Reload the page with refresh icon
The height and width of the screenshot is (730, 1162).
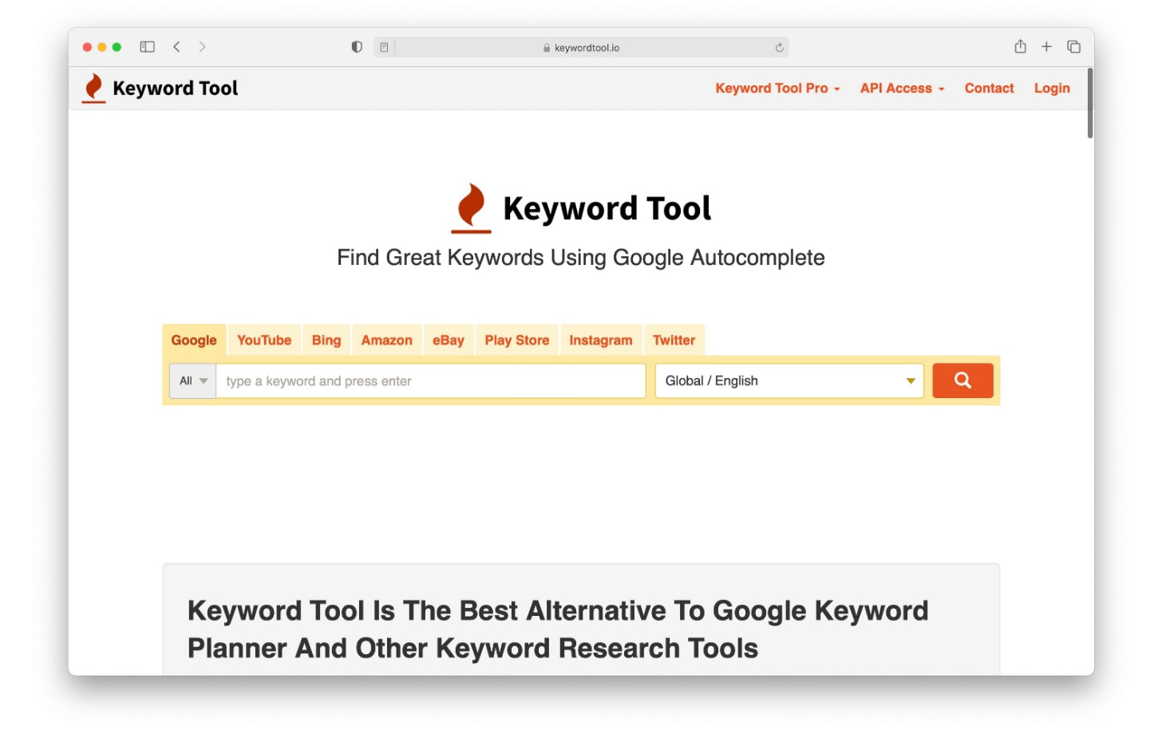[x=779, y=48]
